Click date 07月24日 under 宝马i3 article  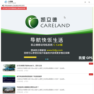click(20, 71)
